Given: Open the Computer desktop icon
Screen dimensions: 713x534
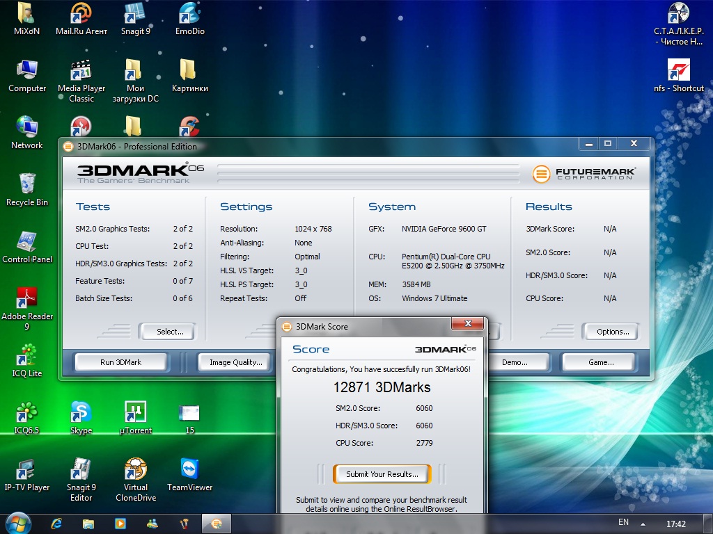Looking at the screenshot, I should coord(27,75).
